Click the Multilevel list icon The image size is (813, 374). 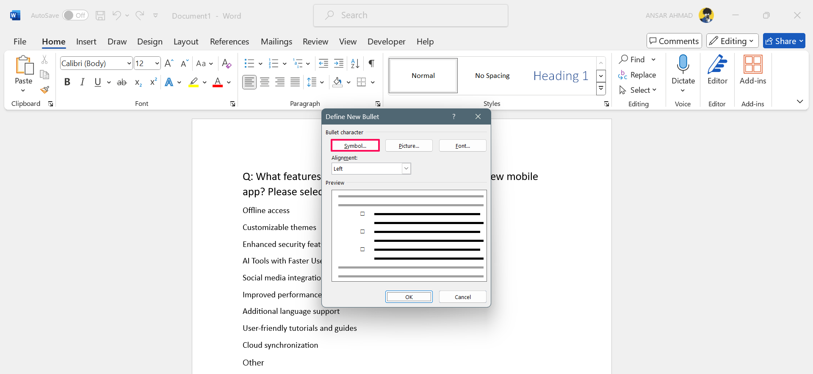tap(298, 63)
